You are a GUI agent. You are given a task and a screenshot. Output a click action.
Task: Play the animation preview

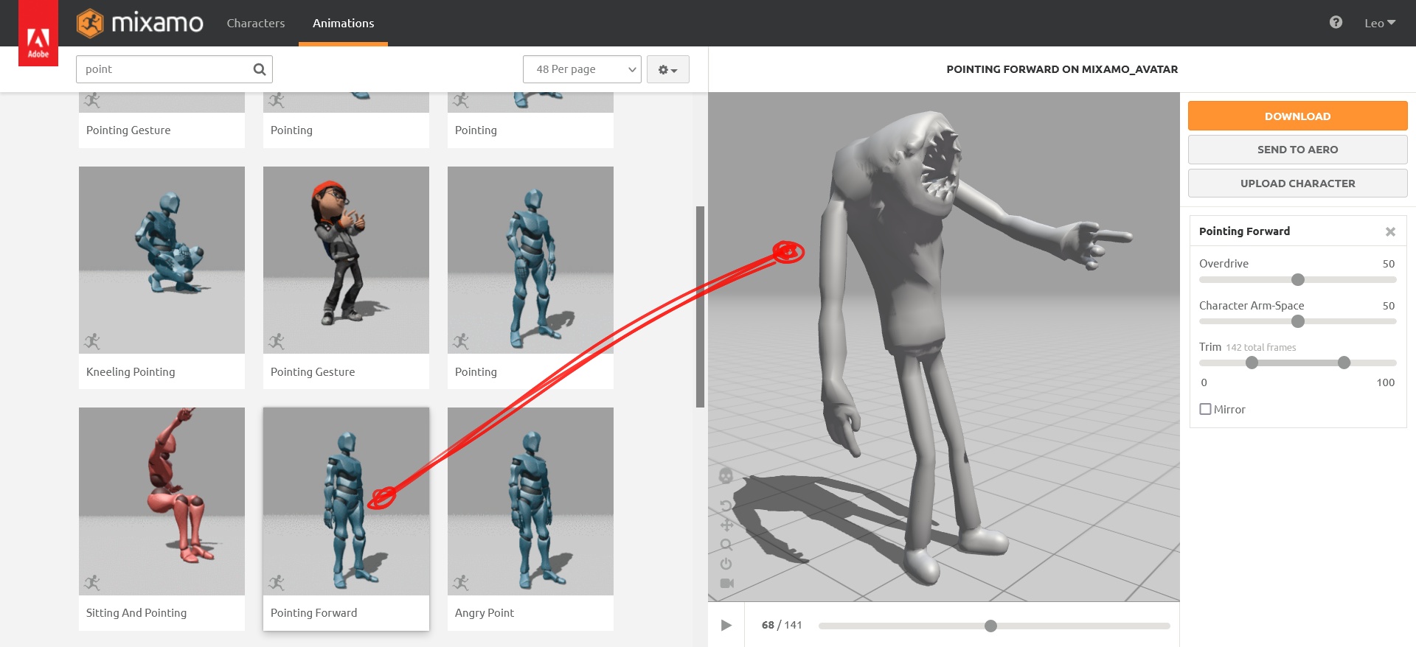726,625
